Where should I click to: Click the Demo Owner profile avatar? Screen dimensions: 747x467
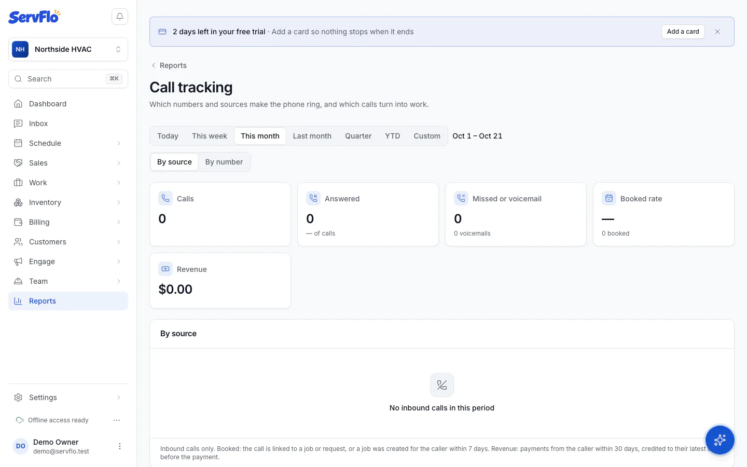21,446
